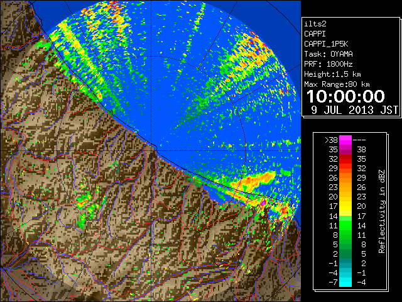Pick the magenta swatch atop the reflectivity scale
Image resolution: width=402 pixels, height=302 pixels.
pyautogui.click(x=345, y=140)
